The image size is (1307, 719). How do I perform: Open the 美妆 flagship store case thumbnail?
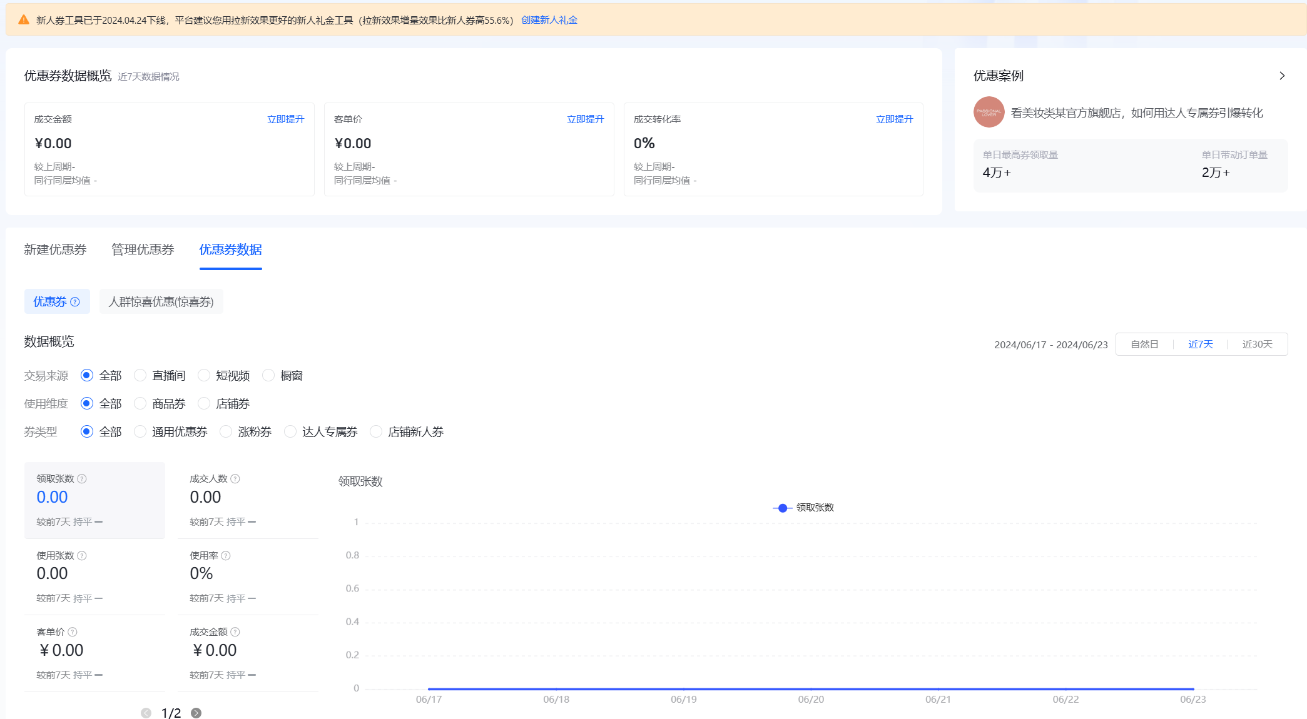(x=989, y=112)
